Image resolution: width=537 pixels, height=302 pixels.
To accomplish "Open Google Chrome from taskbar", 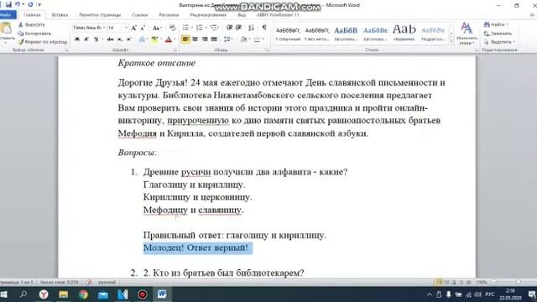I will [x=83, y=294].
